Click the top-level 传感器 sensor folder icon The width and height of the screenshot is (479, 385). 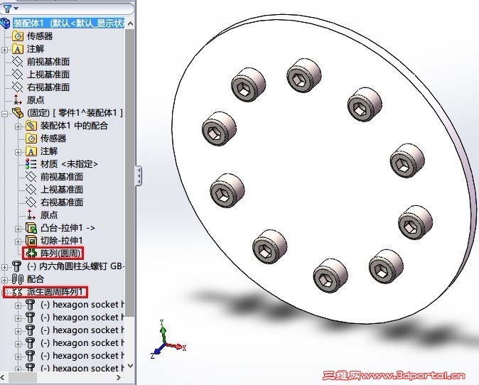[x=18, y=36]
